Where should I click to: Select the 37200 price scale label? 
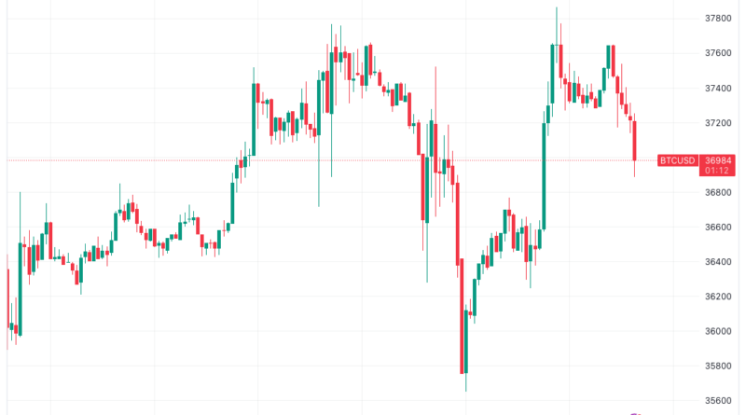tap(718, 123)
